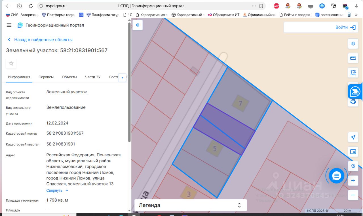Add the land plot to favorites with the star
Screen dimensions: 363x216
(11, 63)
